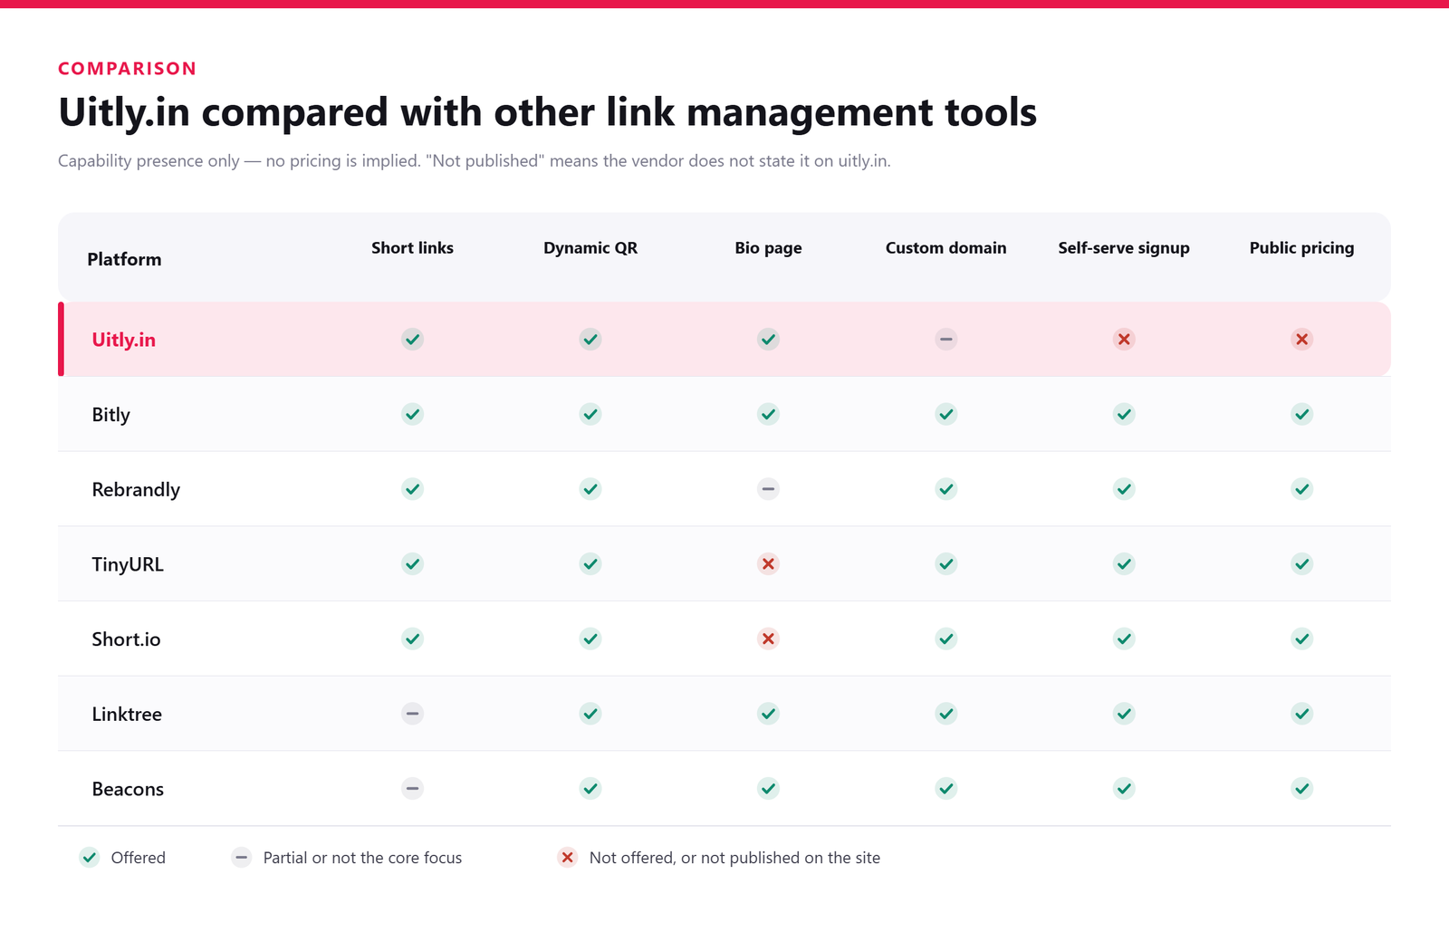Click Bitly Self-serve signup check icon

1124,414
